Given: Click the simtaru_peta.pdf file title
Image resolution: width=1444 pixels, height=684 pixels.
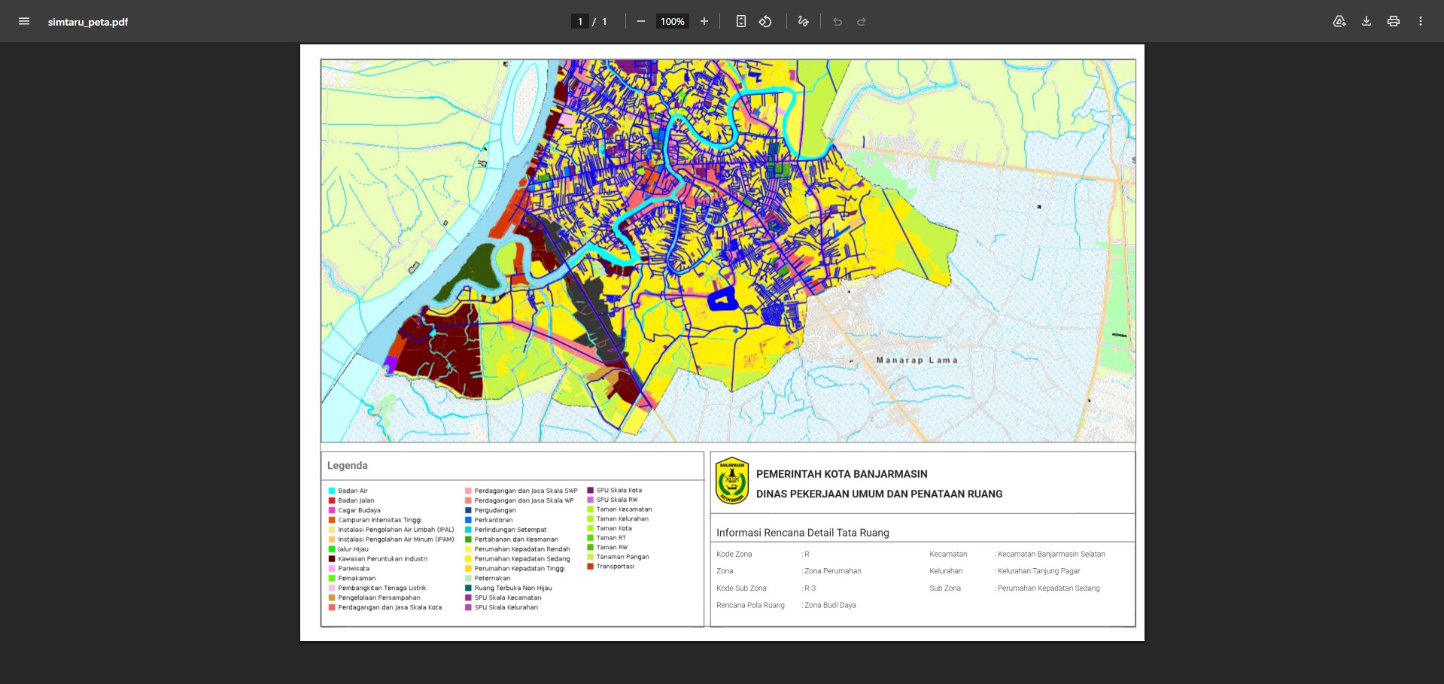Looking at the screenshot, I should tap(88, 22).
